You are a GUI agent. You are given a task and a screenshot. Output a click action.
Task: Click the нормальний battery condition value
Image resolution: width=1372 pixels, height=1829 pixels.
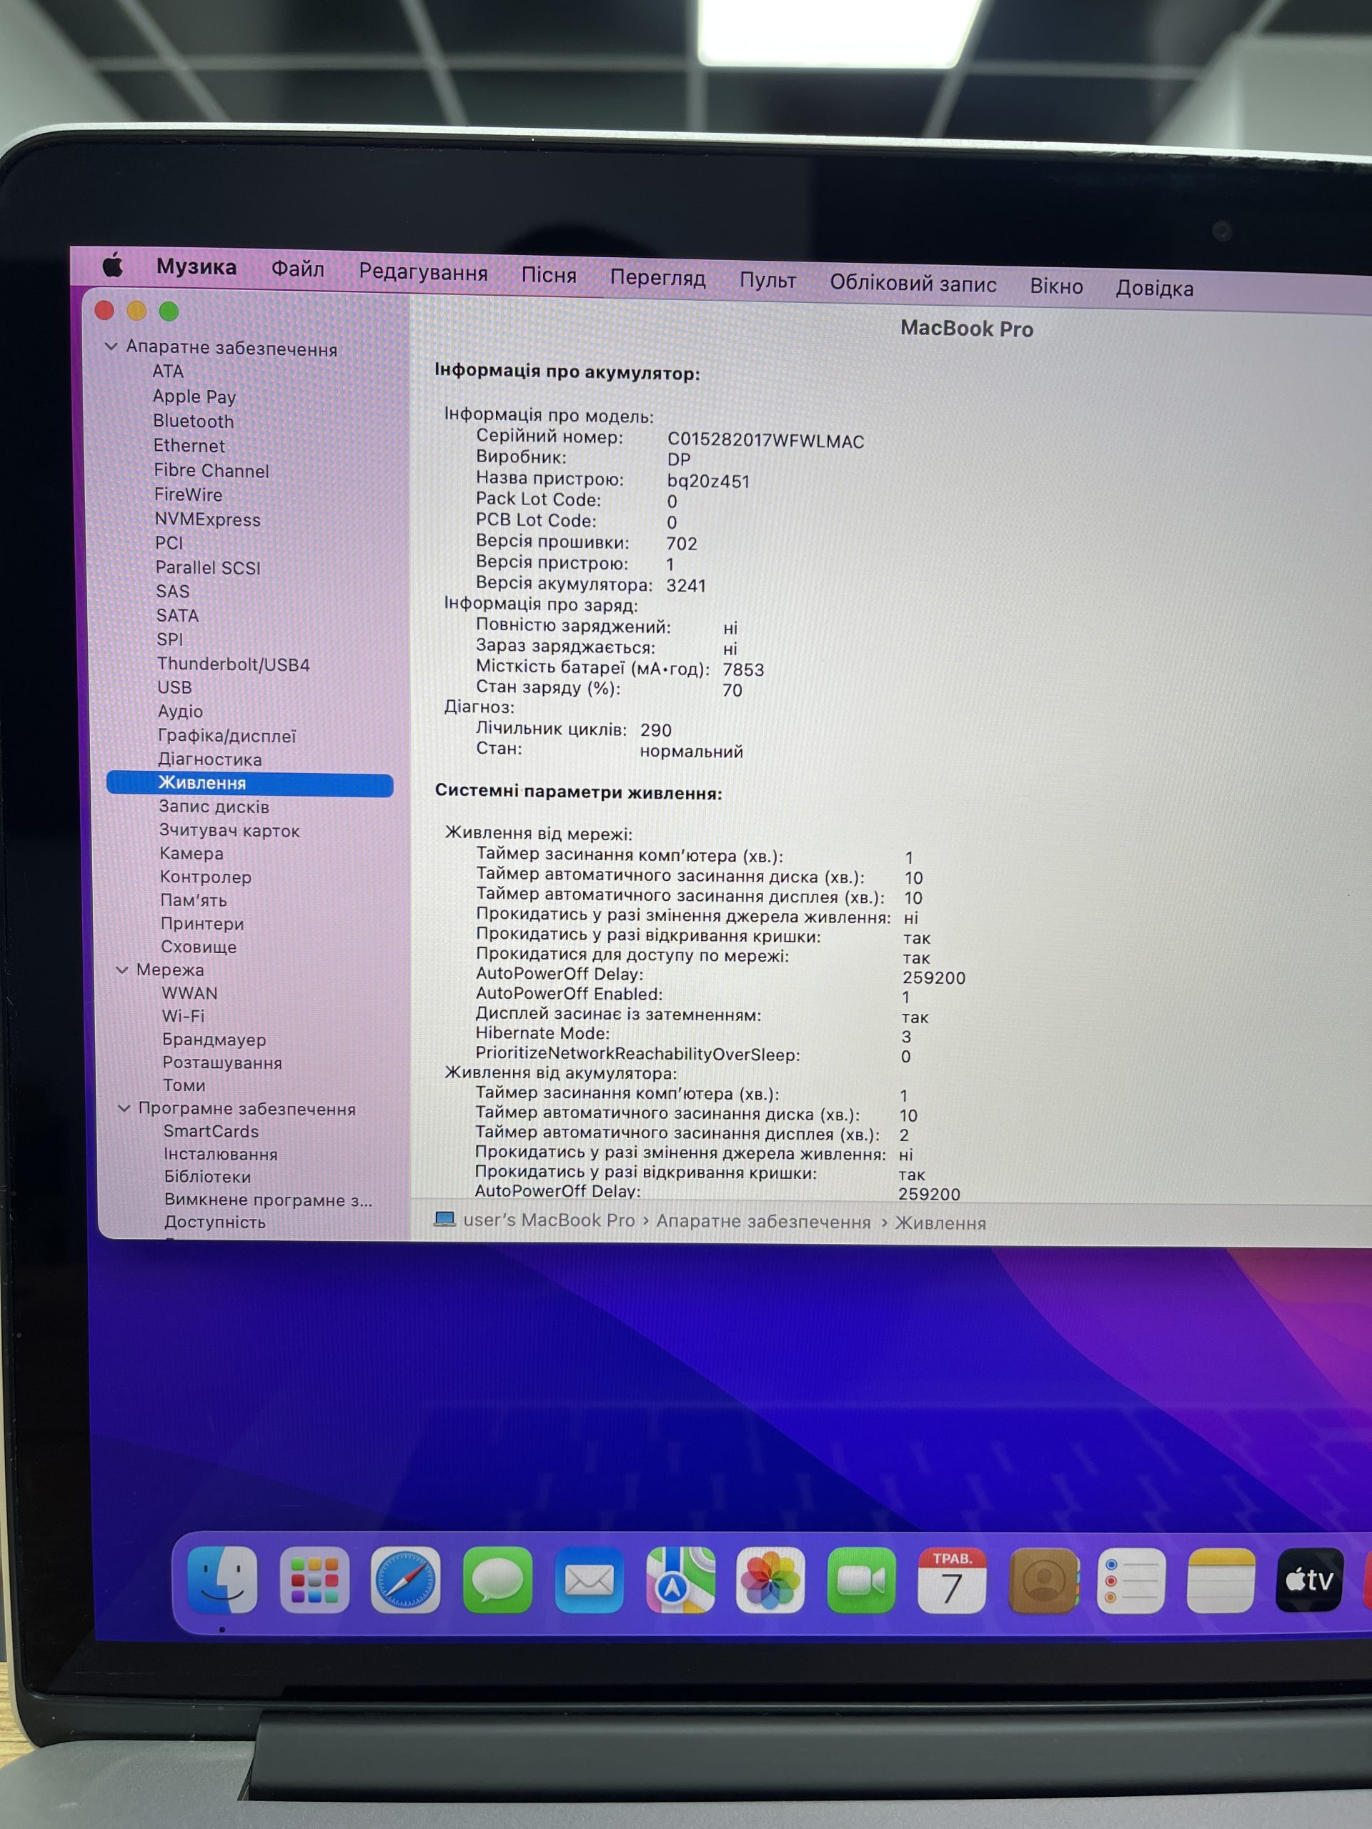692,752
